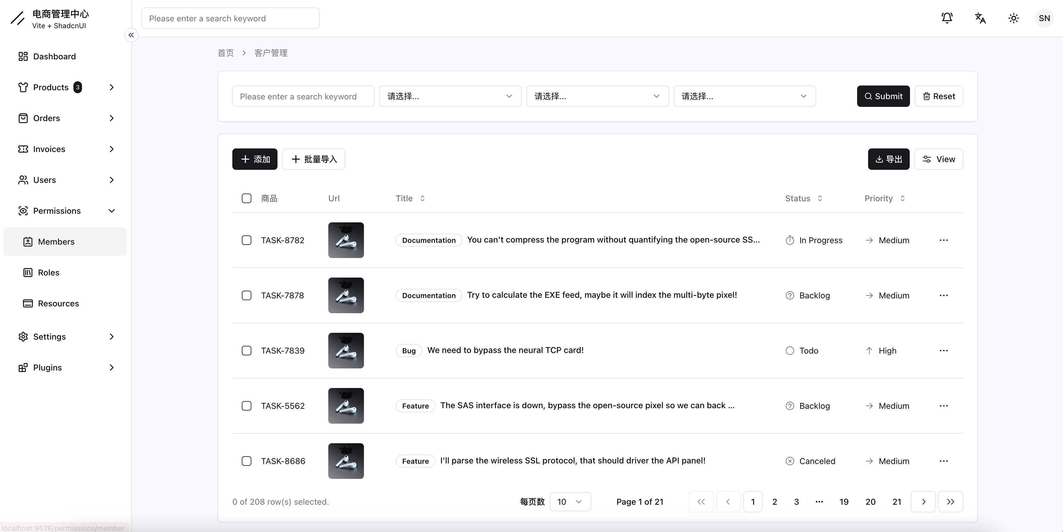Open Roles in the Permissions menu
The image size is (1063, 532).
[49, 273]
